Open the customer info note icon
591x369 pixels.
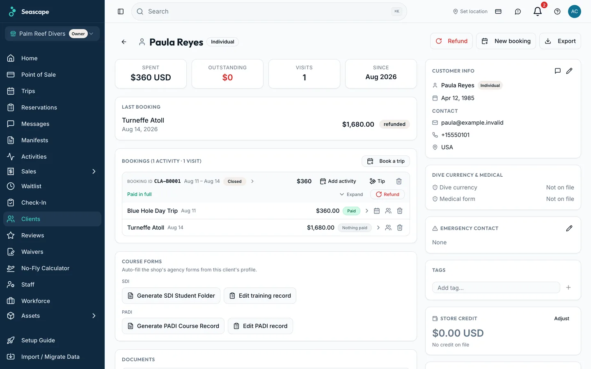coord(558,71)
